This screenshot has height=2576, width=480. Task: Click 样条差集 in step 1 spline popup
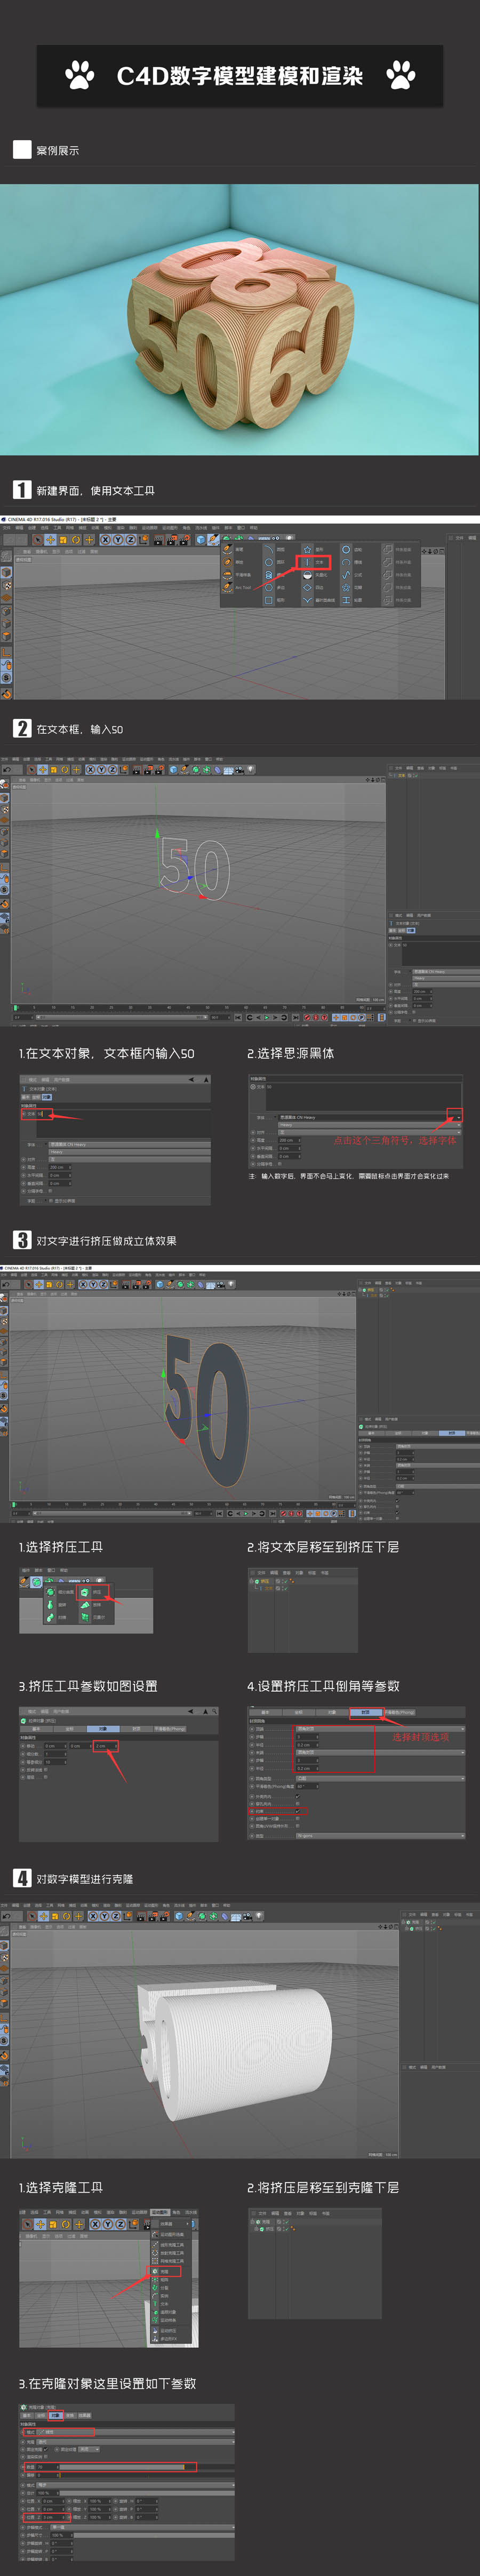click(396, 549)
